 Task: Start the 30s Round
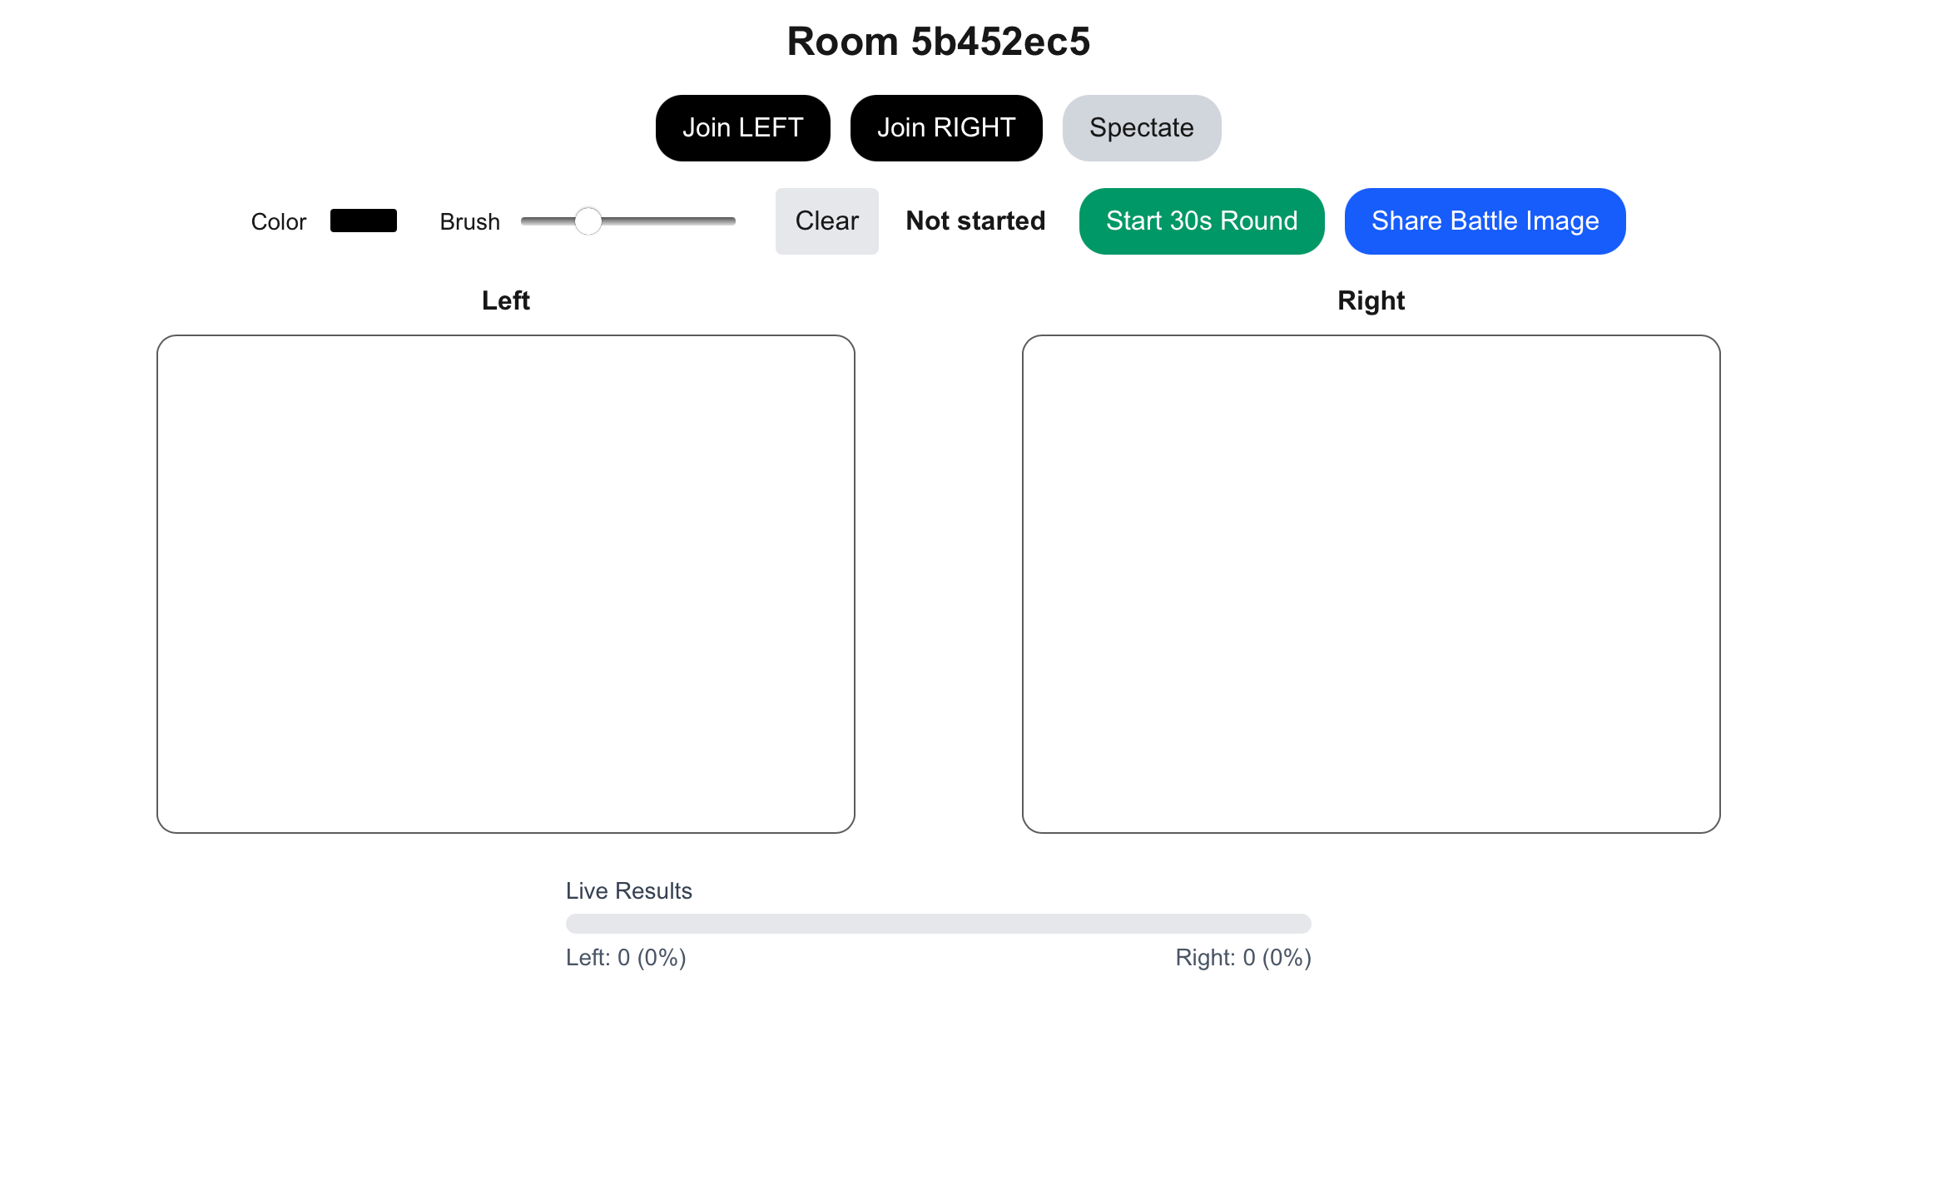click(x=1201, y=221)
